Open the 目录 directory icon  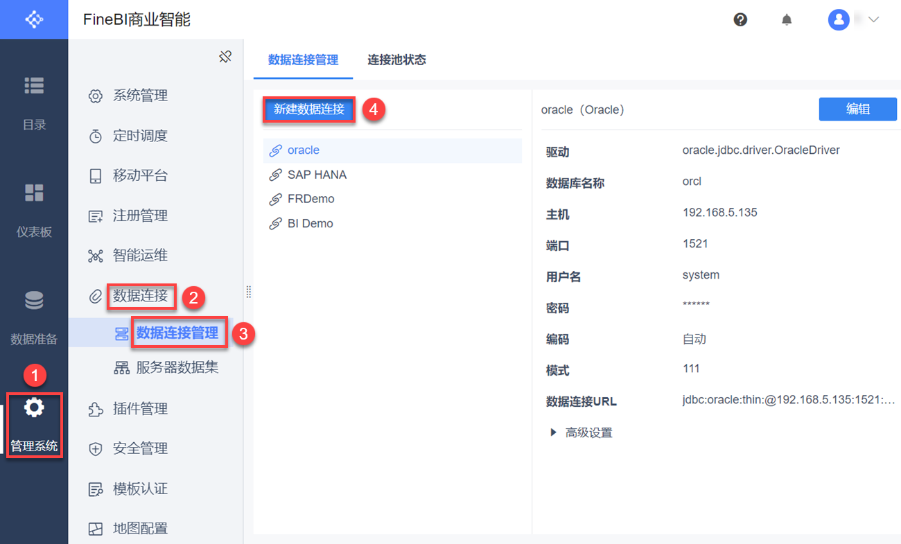pyautogui.click(x=34, y=86)
